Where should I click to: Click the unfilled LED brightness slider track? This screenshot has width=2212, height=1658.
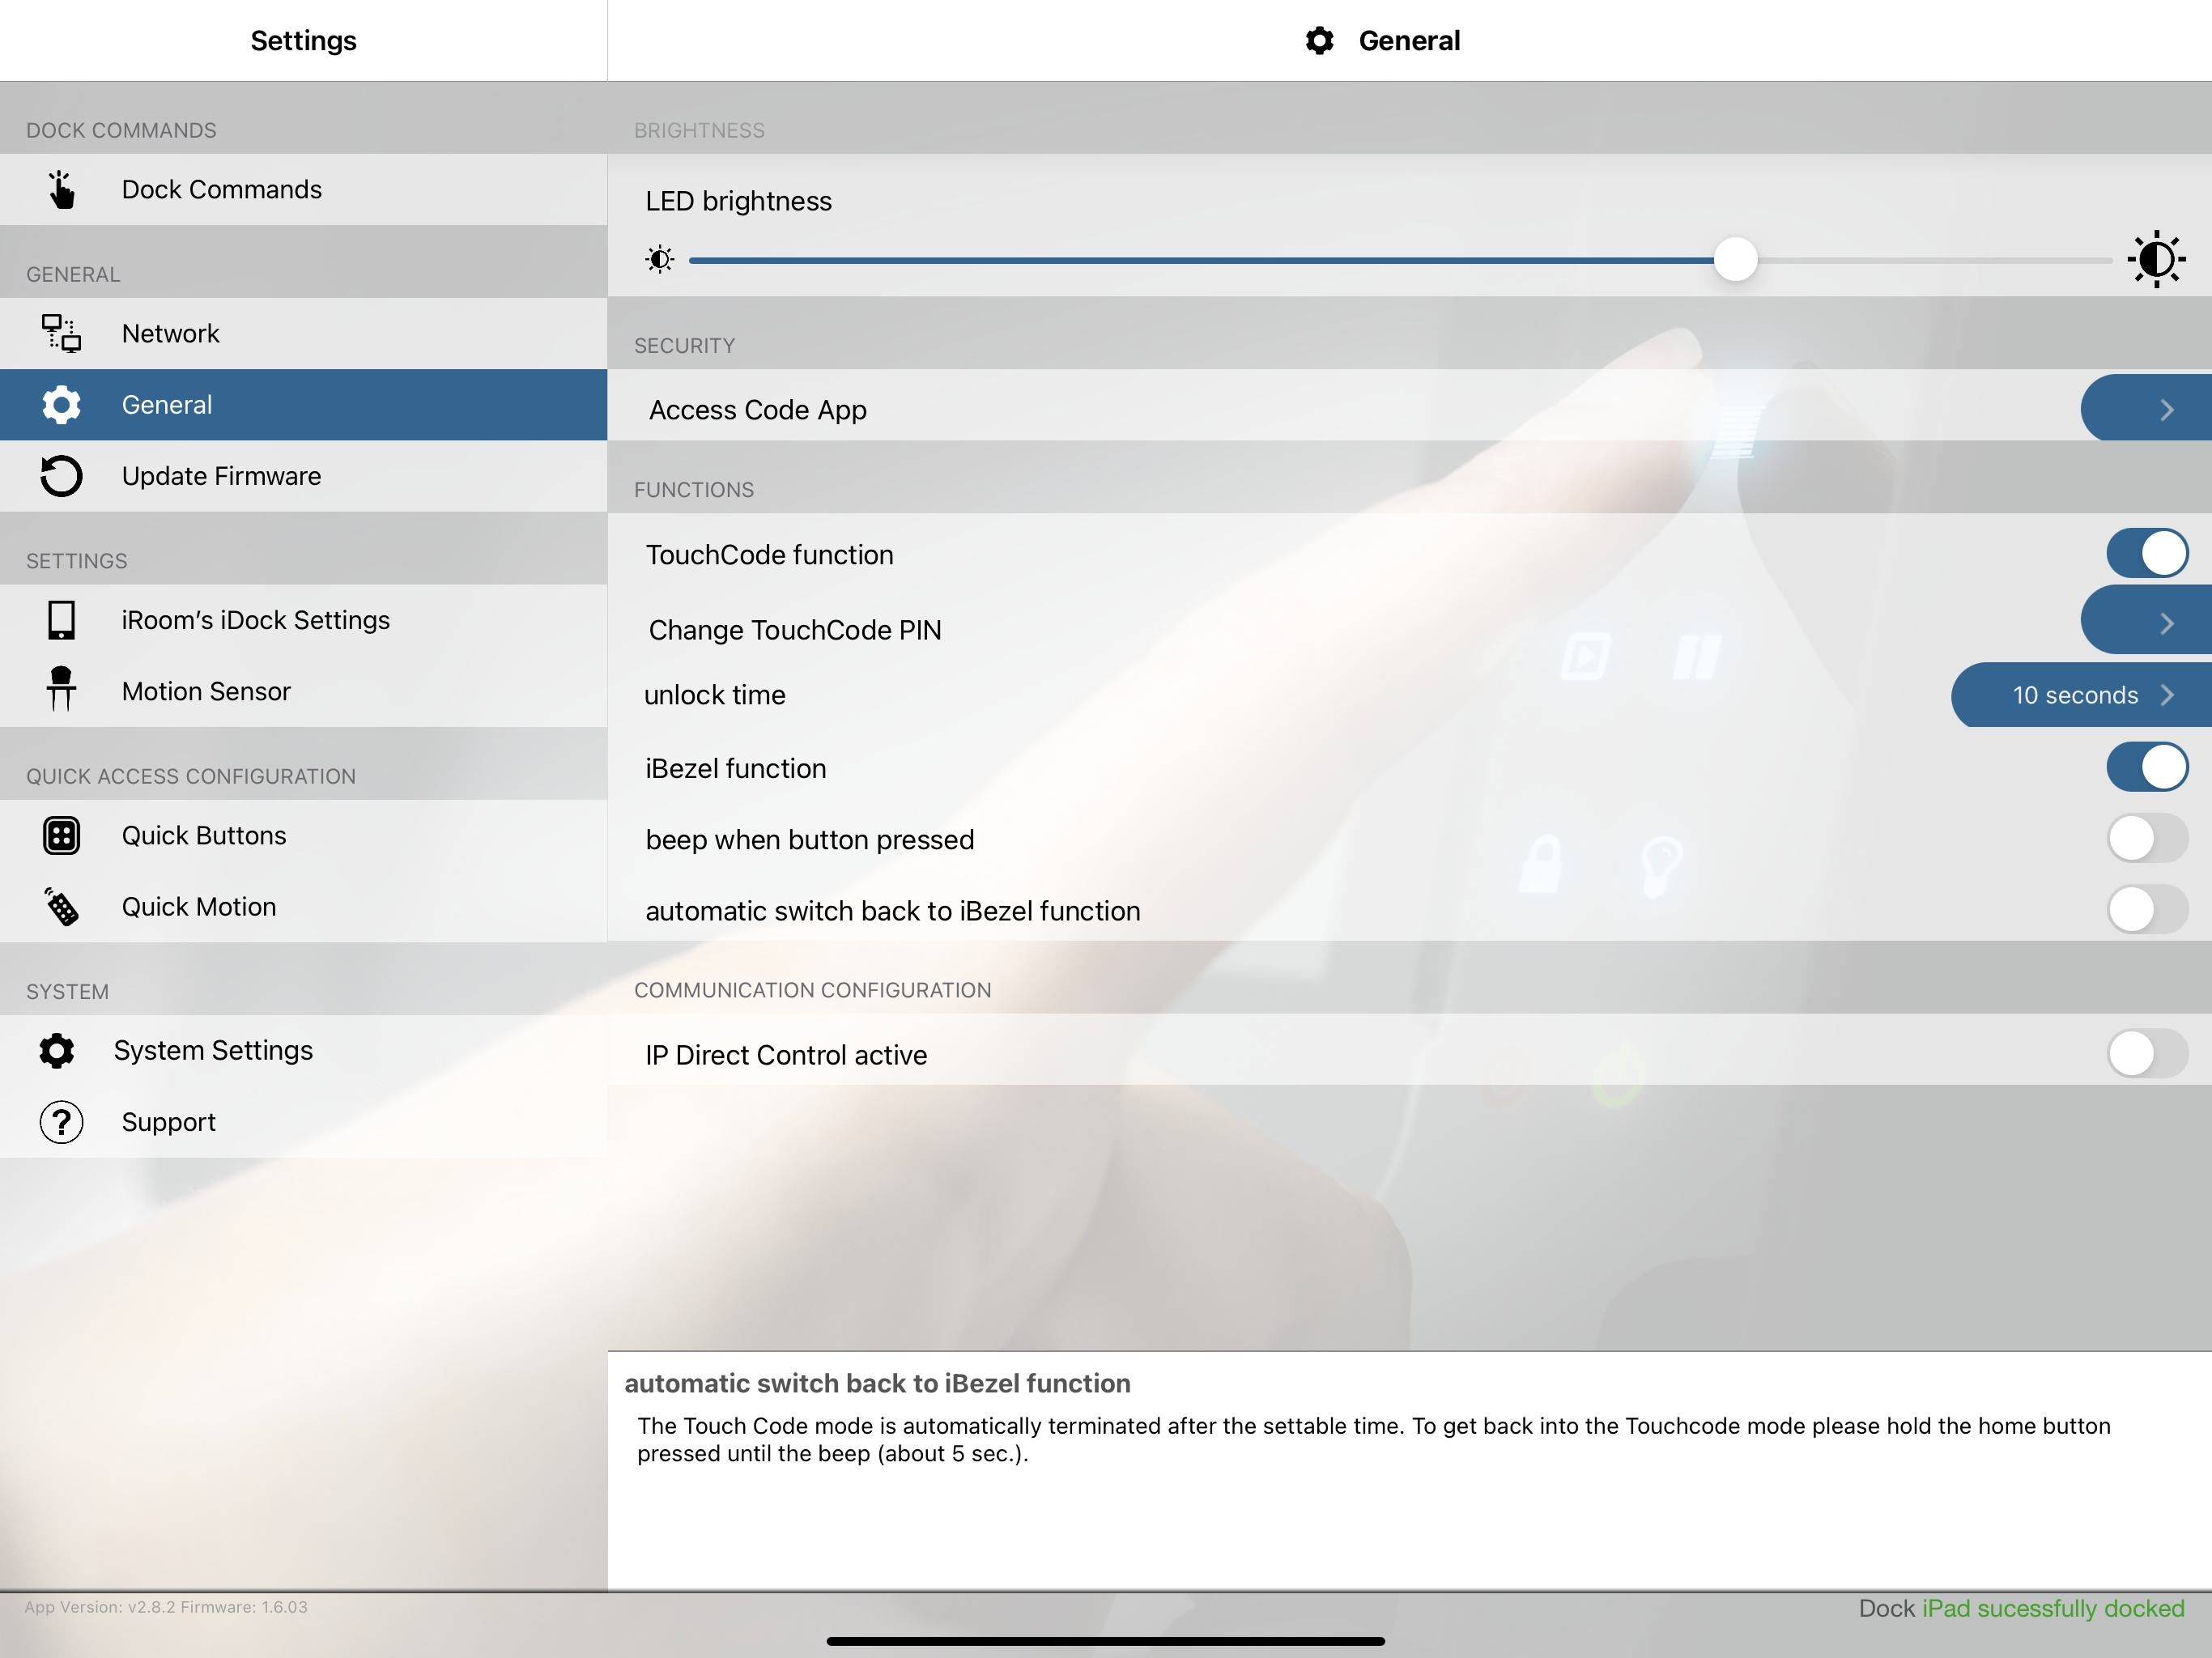[x=1935, y=260]
